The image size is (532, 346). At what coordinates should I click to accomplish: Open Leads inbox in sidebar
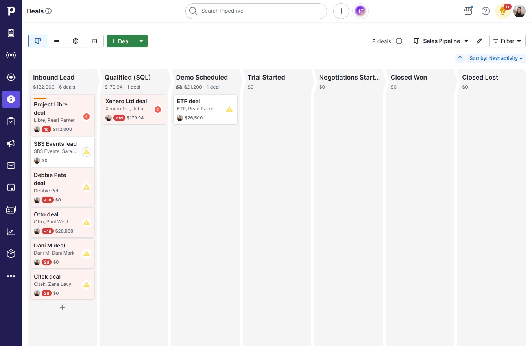(11, 33)
